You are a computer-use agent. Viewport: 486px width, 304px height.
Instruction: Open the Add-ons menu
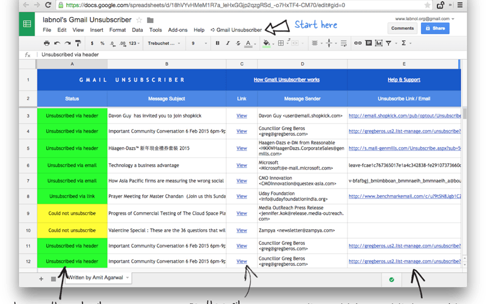point(177,30)
